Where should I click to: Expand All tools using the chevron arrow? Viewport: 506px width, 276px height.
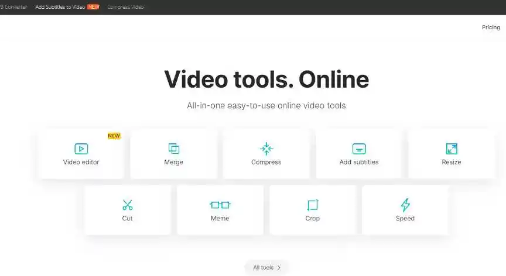click(279, 267)
